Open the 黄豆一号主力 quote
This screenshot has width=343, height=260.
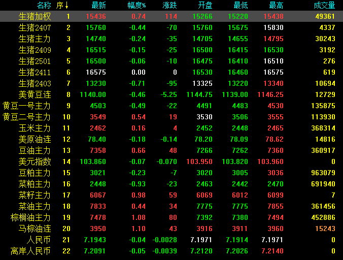(x=27, y=106)
